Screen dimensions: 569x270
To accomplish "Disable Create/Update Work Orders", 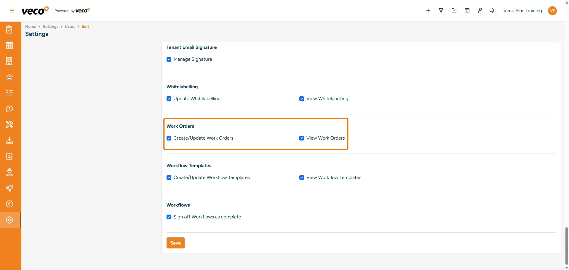I will [x=169, y=138].
